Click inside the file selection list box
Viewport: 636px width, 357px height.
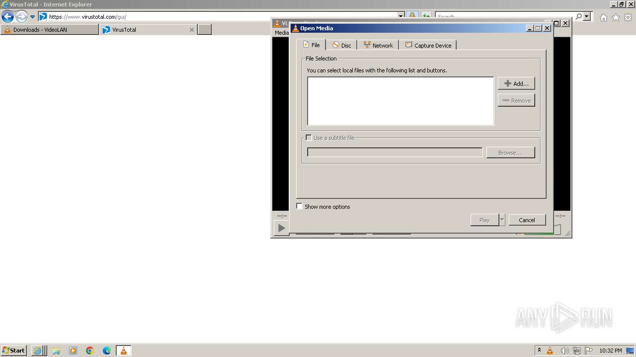click(x=400, y=101)
